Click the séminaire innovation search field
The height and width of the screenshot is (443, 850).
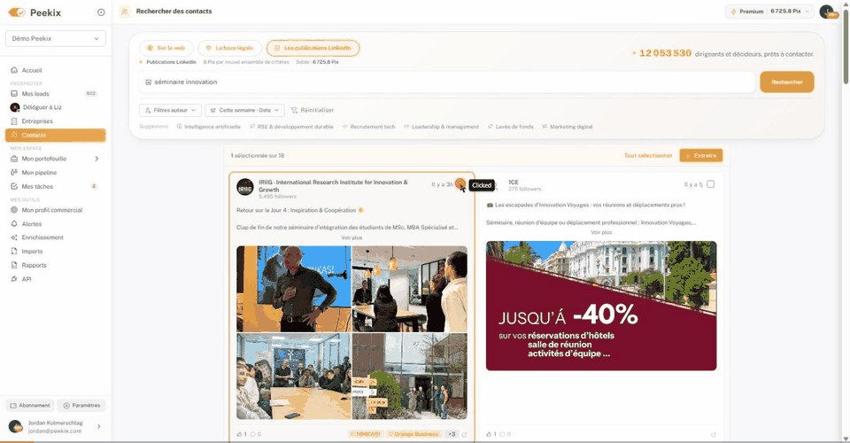[x=447, y=82]
